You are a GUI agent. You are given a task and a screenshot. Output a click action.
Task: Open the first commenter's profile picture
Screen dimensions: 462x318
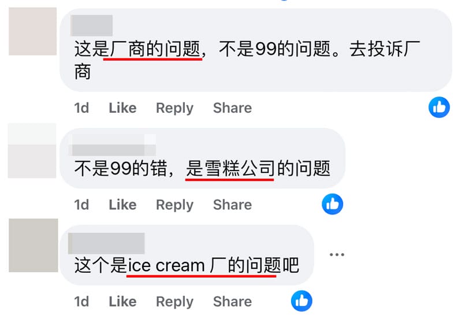pyautogui.click(x=32, y=31)
